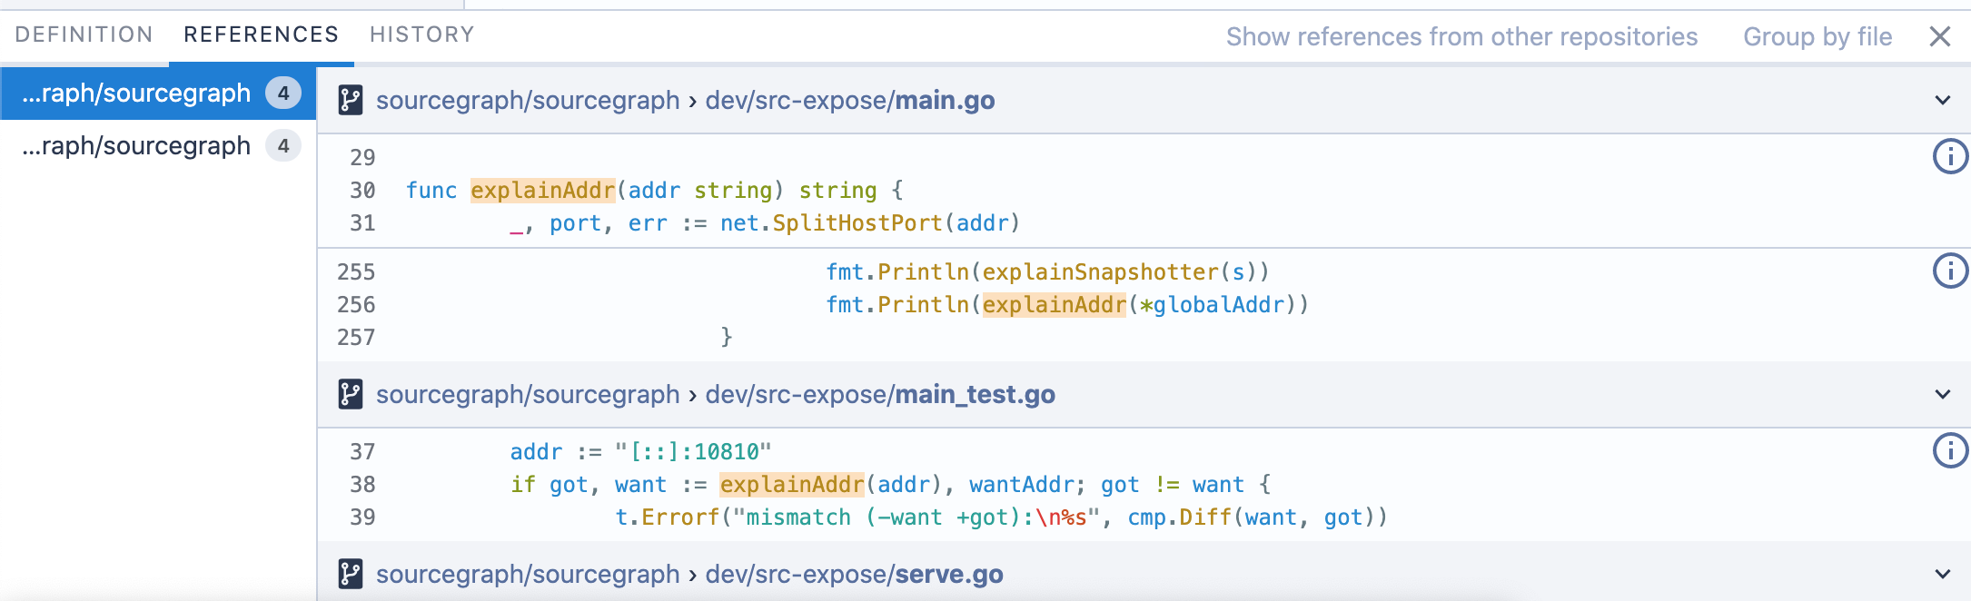The height and width of the screenshot is (601, 1971).
Task: Click the "[::]:10810" string on line 37
Action: 693,452
